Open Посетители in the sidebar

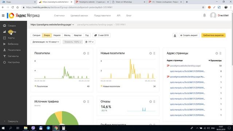click(14, 50)
